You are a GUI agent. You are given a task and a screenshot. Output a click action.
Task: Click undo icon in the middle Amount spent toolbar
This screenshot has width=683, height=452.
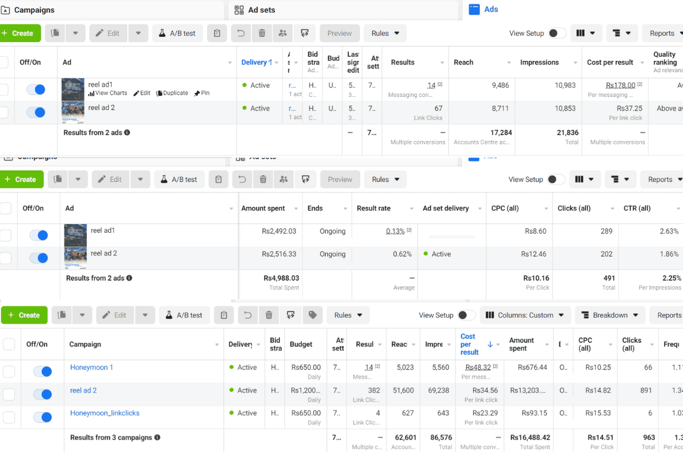242,179
